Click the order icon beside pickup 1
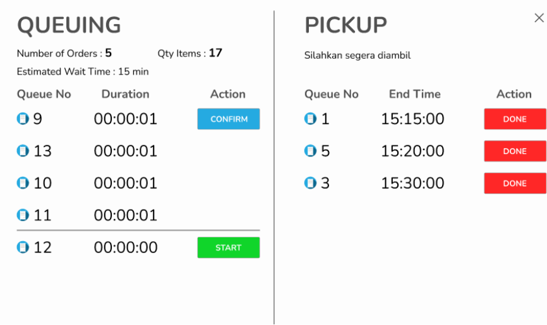The image size is (547, 325). (x=311, y=119)
